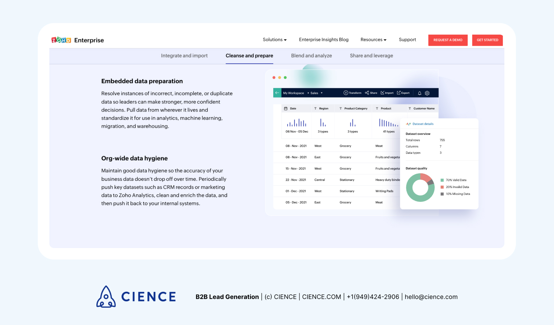Open the Share icon in the dark toolbar

[367, 93]
